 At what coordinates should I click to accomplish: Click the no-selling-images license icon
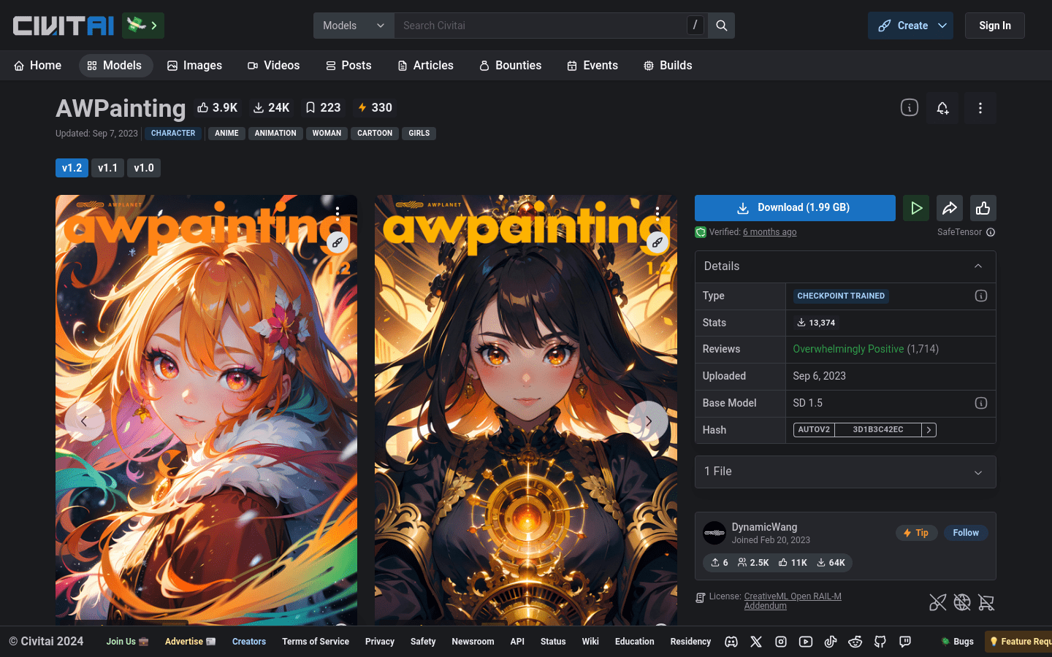tap(938, 602)
